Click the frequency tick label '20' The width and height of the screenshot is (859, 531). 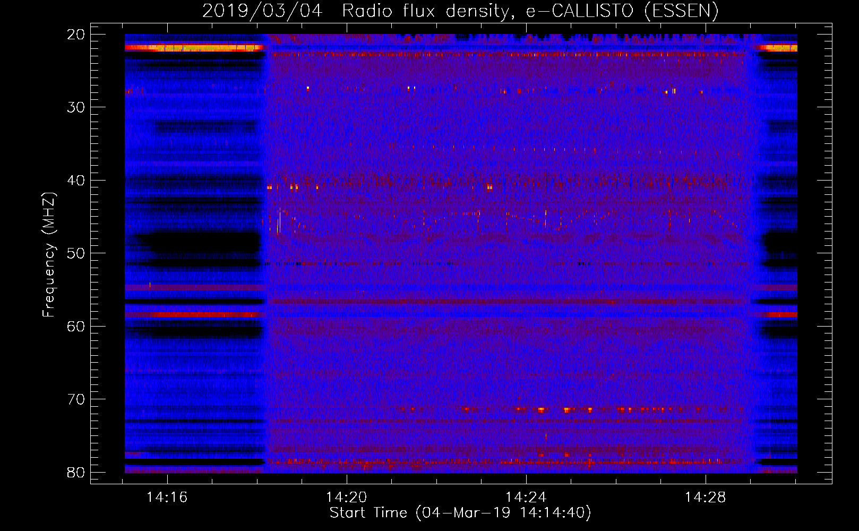76,35
